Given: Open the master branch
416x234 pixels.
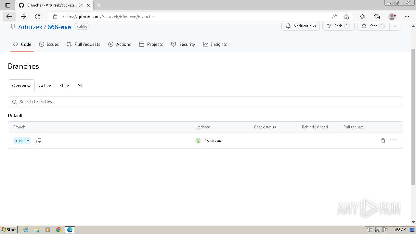Looking at the screenshot, I should click(22, 141).
